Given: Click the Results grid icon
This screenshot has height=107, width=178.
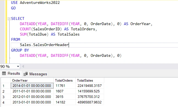Looking at the screenshot, I should pyautogui.click(x=4, y=74).
